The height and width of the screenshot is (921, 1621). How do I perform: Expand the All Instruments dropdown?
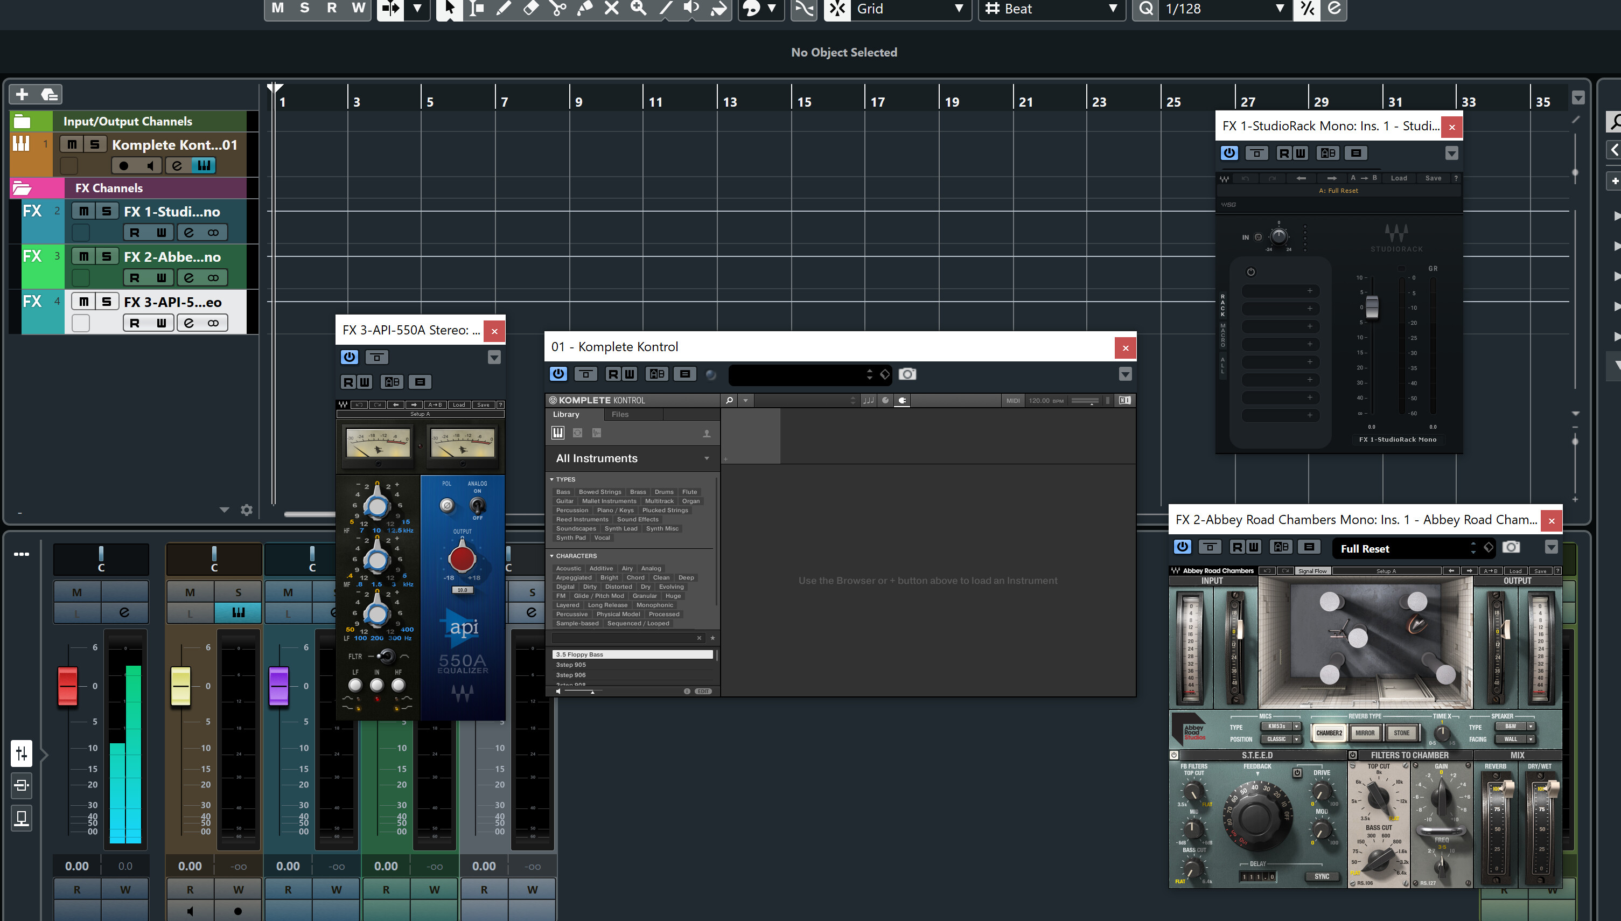tap(707, 458)
